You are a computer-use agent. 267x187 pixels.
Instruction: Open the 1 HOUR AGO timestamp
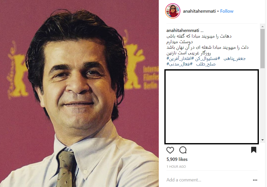click(x=176, y=167)
